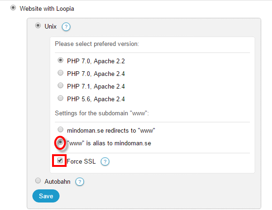
Task: Choose PHP 7.0, Apache 2.2 radio option
Action: 60,60
